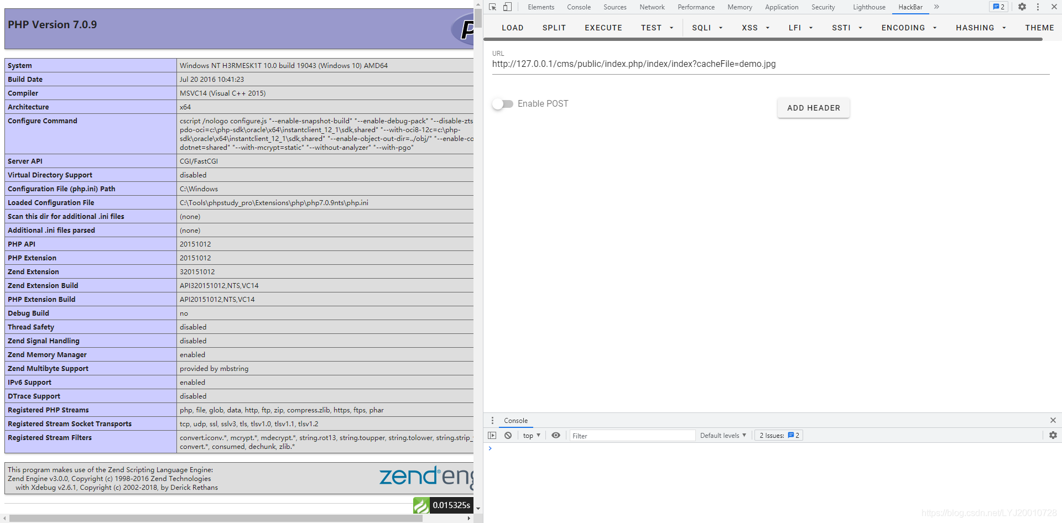Activate the inspect element picker icon
Screen dimensions: 1062x523
coord(492,7)
